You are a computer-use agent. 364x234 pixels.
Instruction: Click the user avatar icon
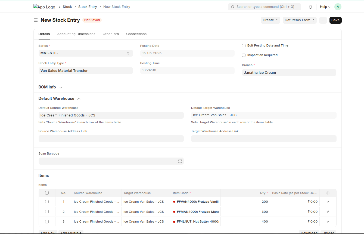tap(338, 7)
